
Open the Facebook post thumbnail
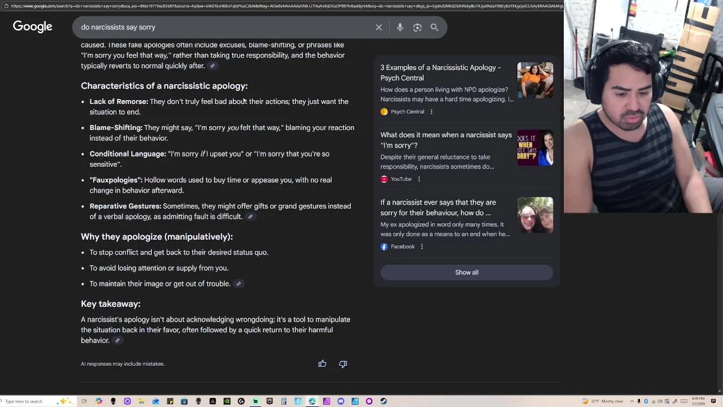tap(535, 215)
